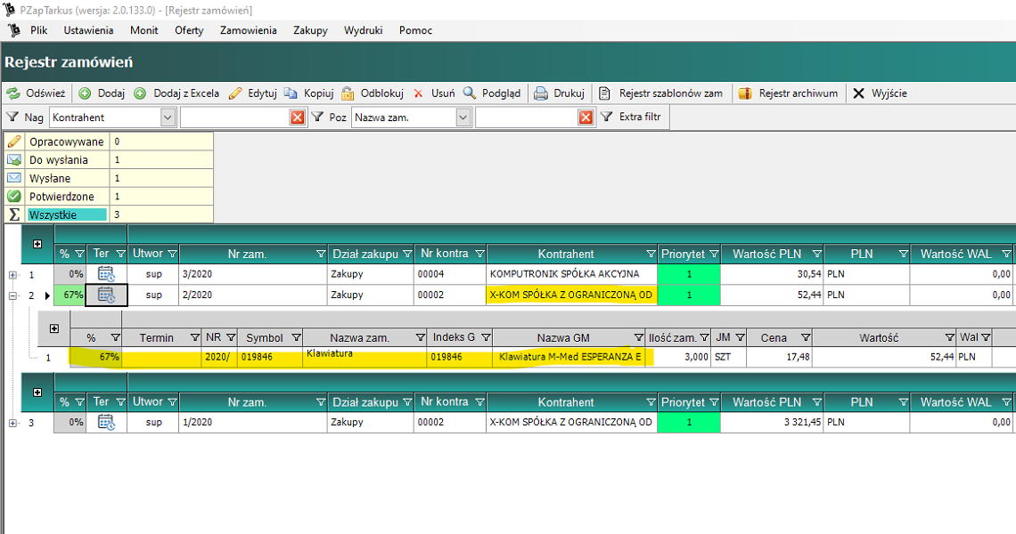Click the Odblokuj padlock icon
Viewport: 1016px width, 534px height.
[x=348, y=93]
